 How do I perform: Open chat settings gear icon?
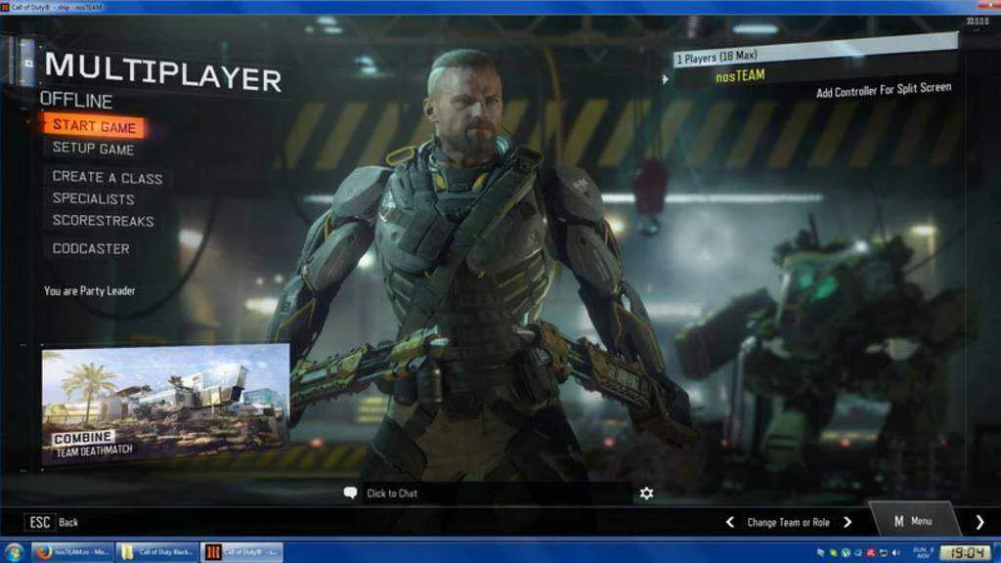pyautogui.click(x=646, y=494)
